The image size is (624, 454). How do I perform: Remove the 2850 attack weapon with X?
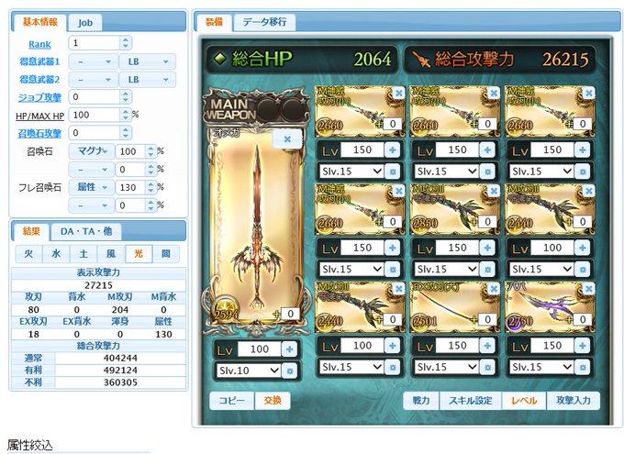pyautogui.click(x=493, y=191)
